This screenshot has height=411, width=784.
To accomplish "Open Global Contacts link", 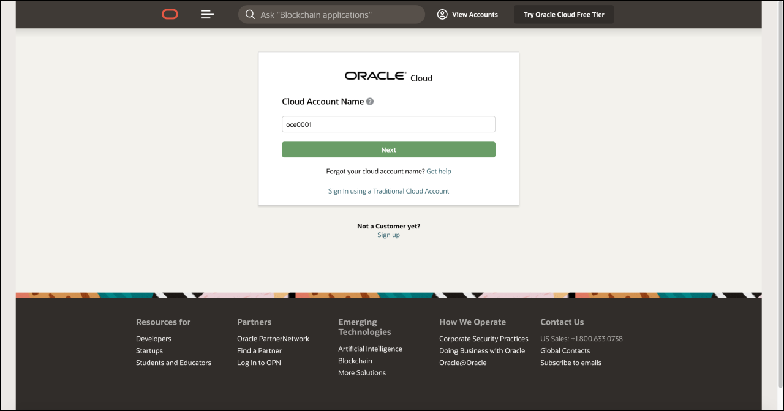I will [x=565, y=351].
